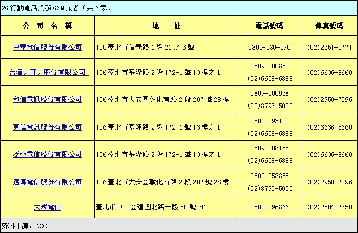The width and height of the screenshot is (358, 233).
Task: Select the 地址 column header
Action: pos(166,26)
